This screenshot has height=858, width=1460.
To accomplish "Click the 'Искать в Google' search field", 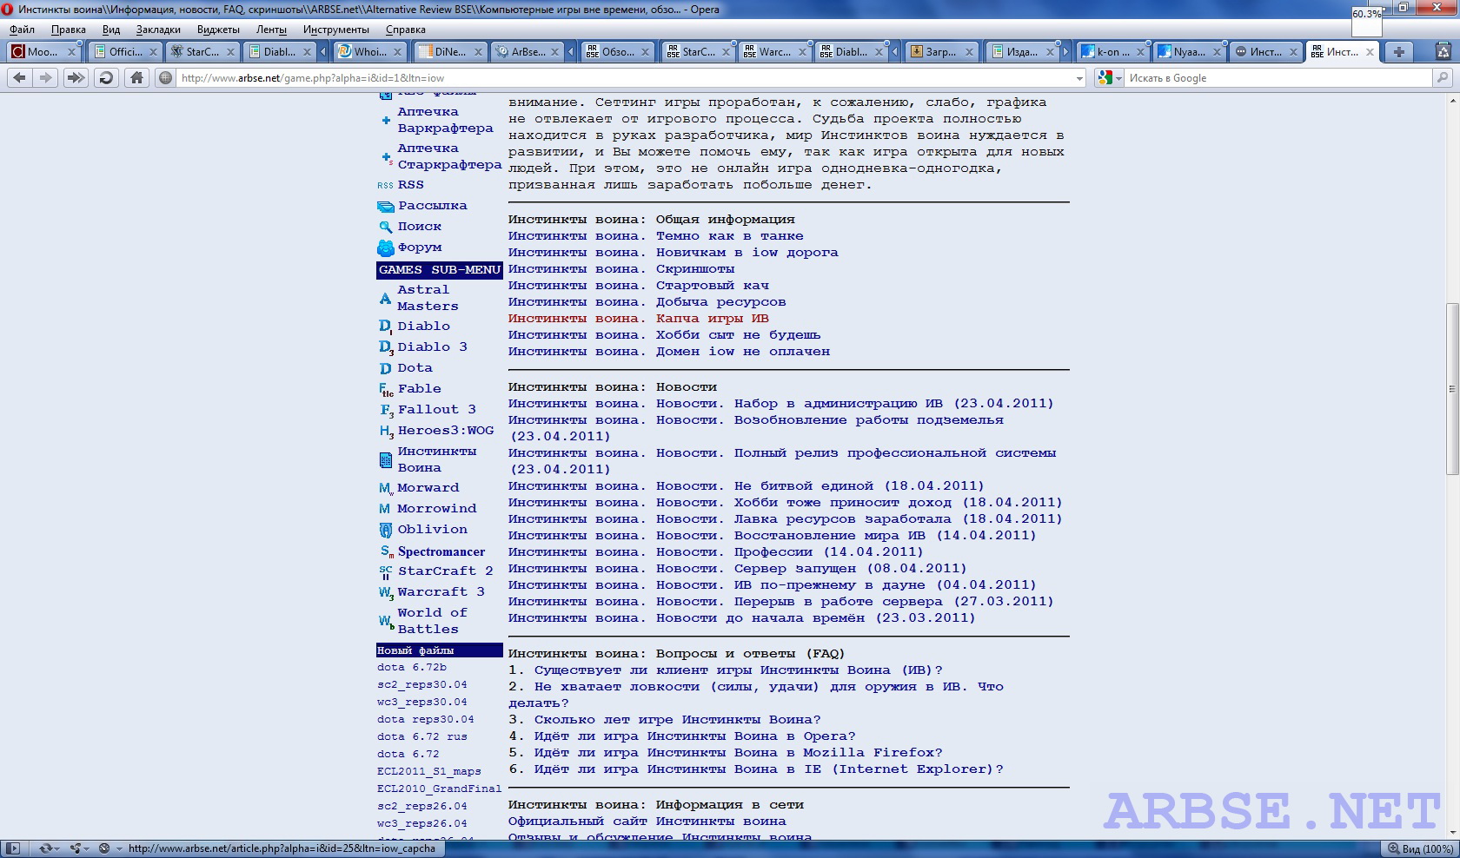I will (1277, 78).
